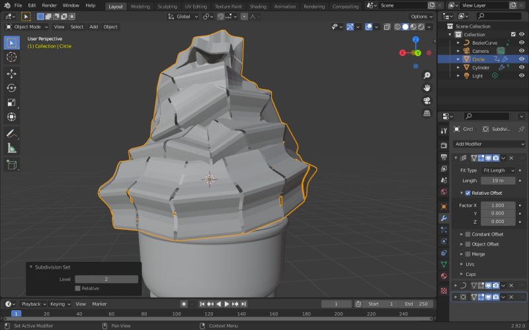This screenshot has width=529, height=330.
Task: Hide the Cylinder object eye icon
Action: click(x=522, y=67)
